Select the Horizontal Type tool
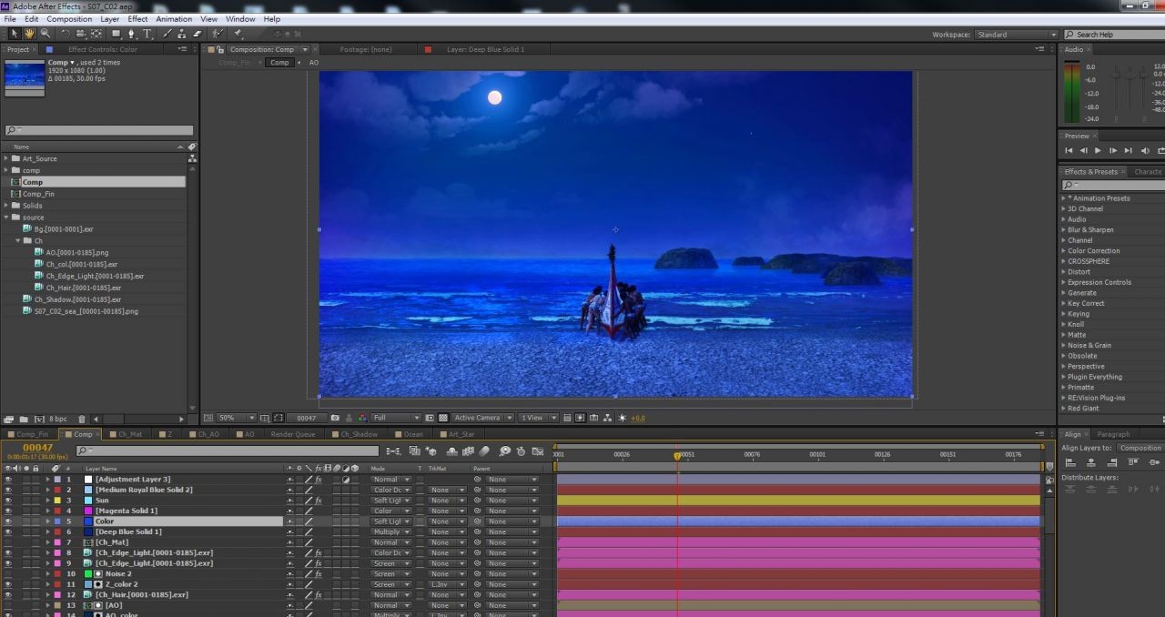This screenshot has width=1165, height=617. click(147, 34)
